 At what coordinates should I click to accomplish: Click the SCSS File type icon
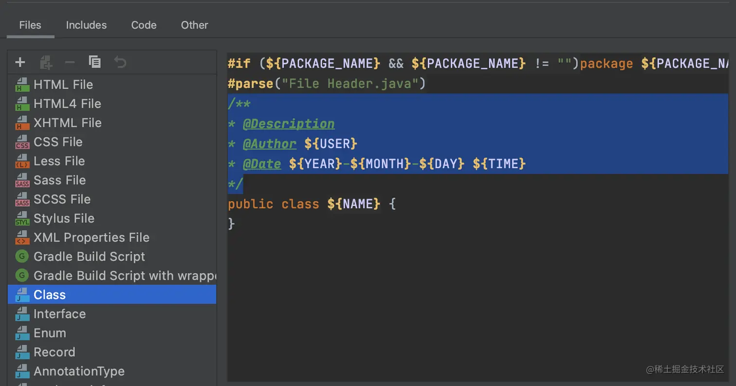pos(22,200)
